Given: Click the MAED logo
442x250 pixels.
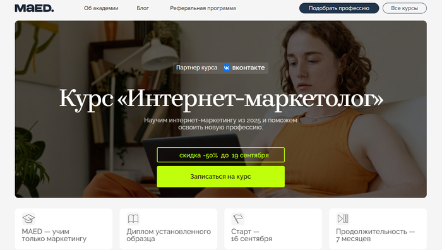Looking at the screenshot, I should coord(34,8).
